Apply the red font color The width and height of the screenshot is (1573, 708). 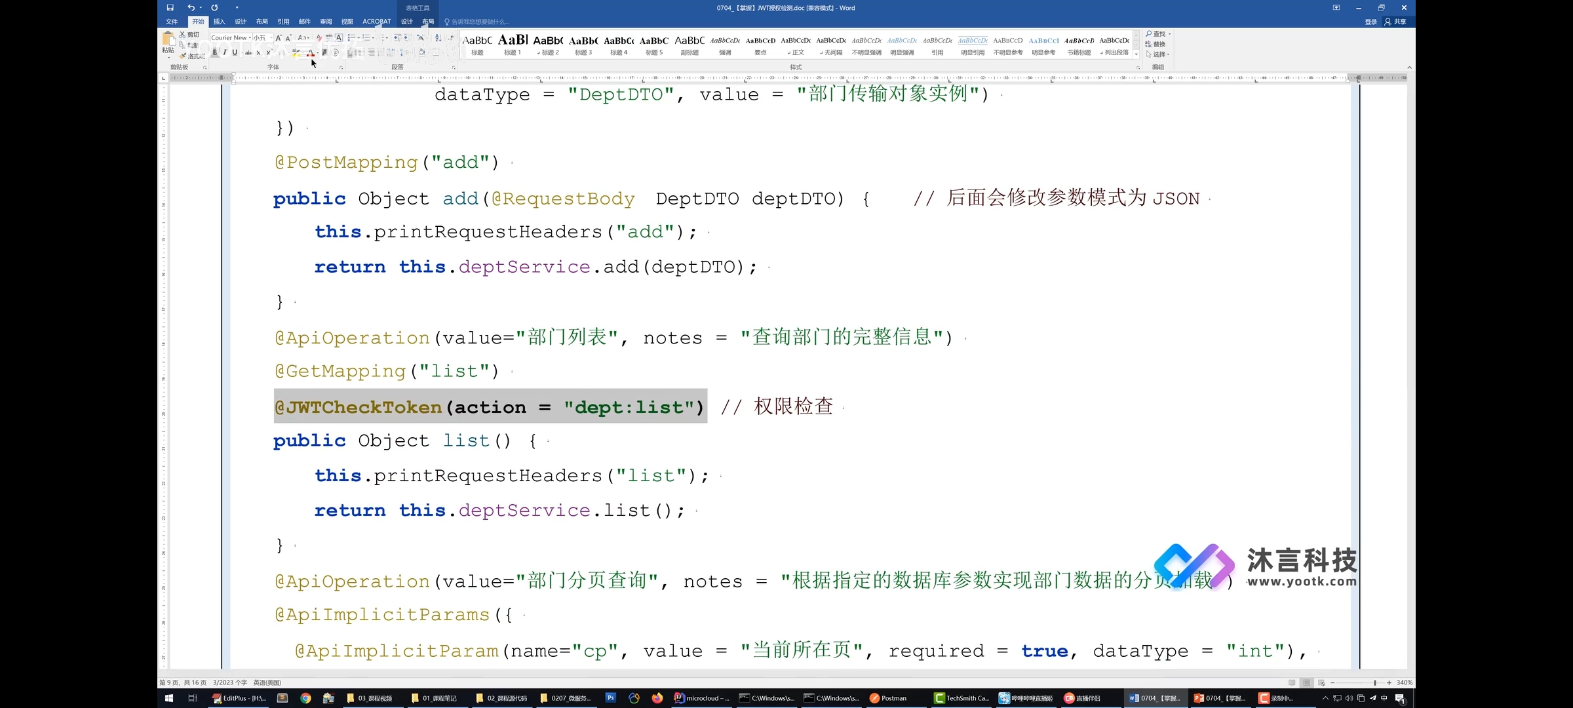click(311, 53)
